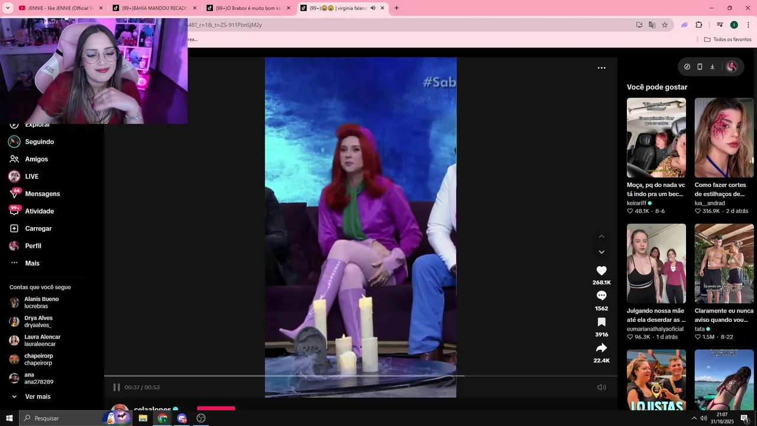
Task: Click the TikTok coins icon in top pill
Action: (x=687, y=67)
